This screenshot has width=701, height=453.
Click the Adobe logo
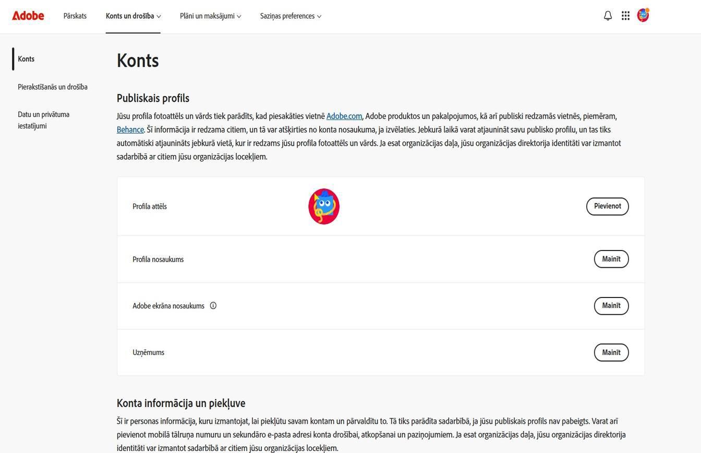click(x=28, y=15)
